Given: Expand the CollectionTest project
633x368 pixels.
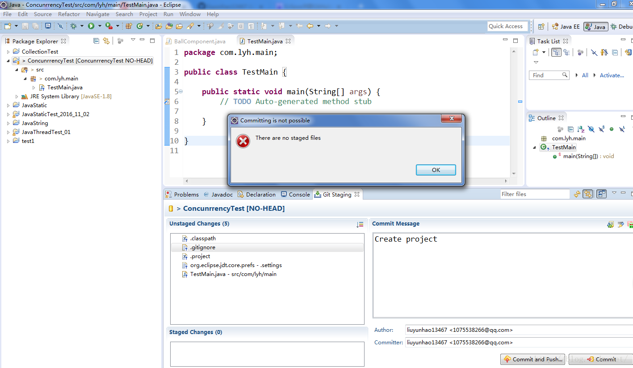Looking at the screenshot, I should (x=8, y=52).
